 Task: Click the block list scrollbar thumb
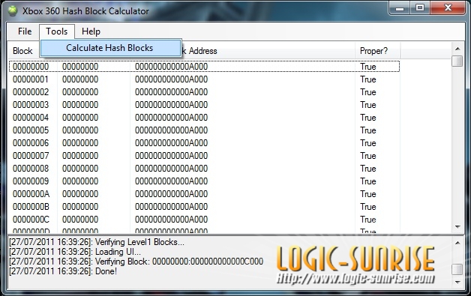tap(457, 61)
